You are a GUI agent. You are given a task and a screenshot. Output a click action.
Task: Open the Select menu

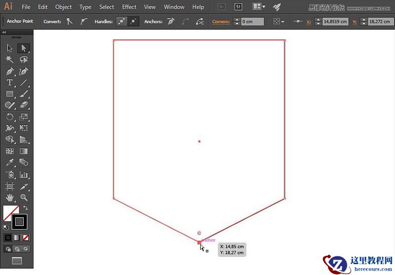[x=107, y=7]
